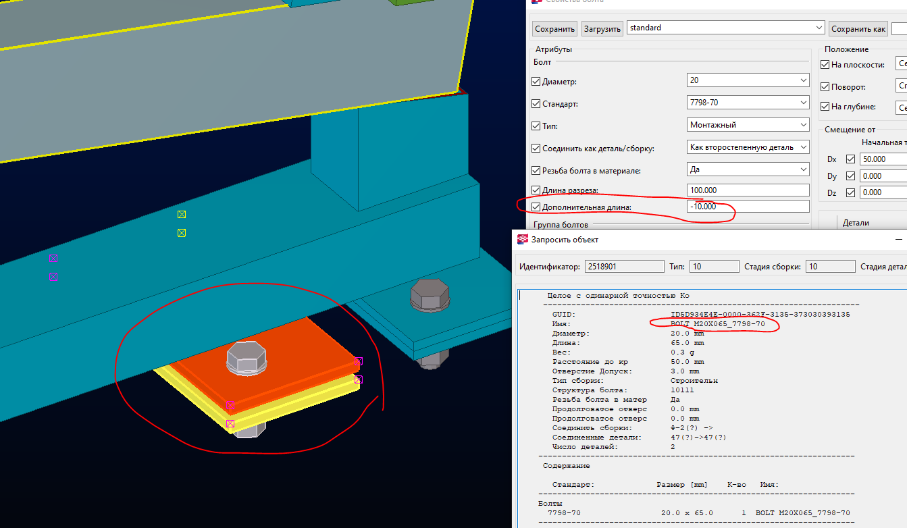Image resolution: width=907 pixels, height=528 pixels.
Task: Click the Сохранить button
Action: (554, 29)
